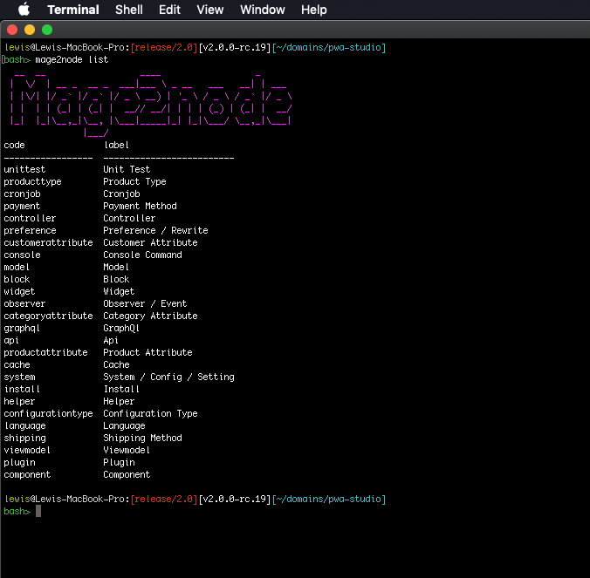This screenshot has height=578, width=590.
Task: Click the 'viewmodel' code entry
Action: pyautogui.click(x=27, y=451)
